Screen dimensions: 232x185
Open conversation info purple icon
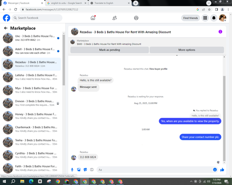[220, 32]
